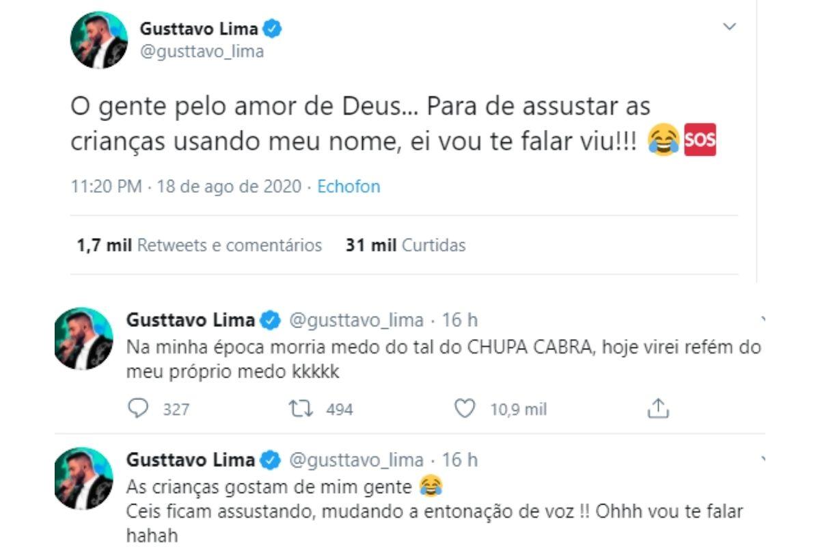
Task: Expand options on the CHUPA CABRA tweet
Action: [x=763, y=319]
